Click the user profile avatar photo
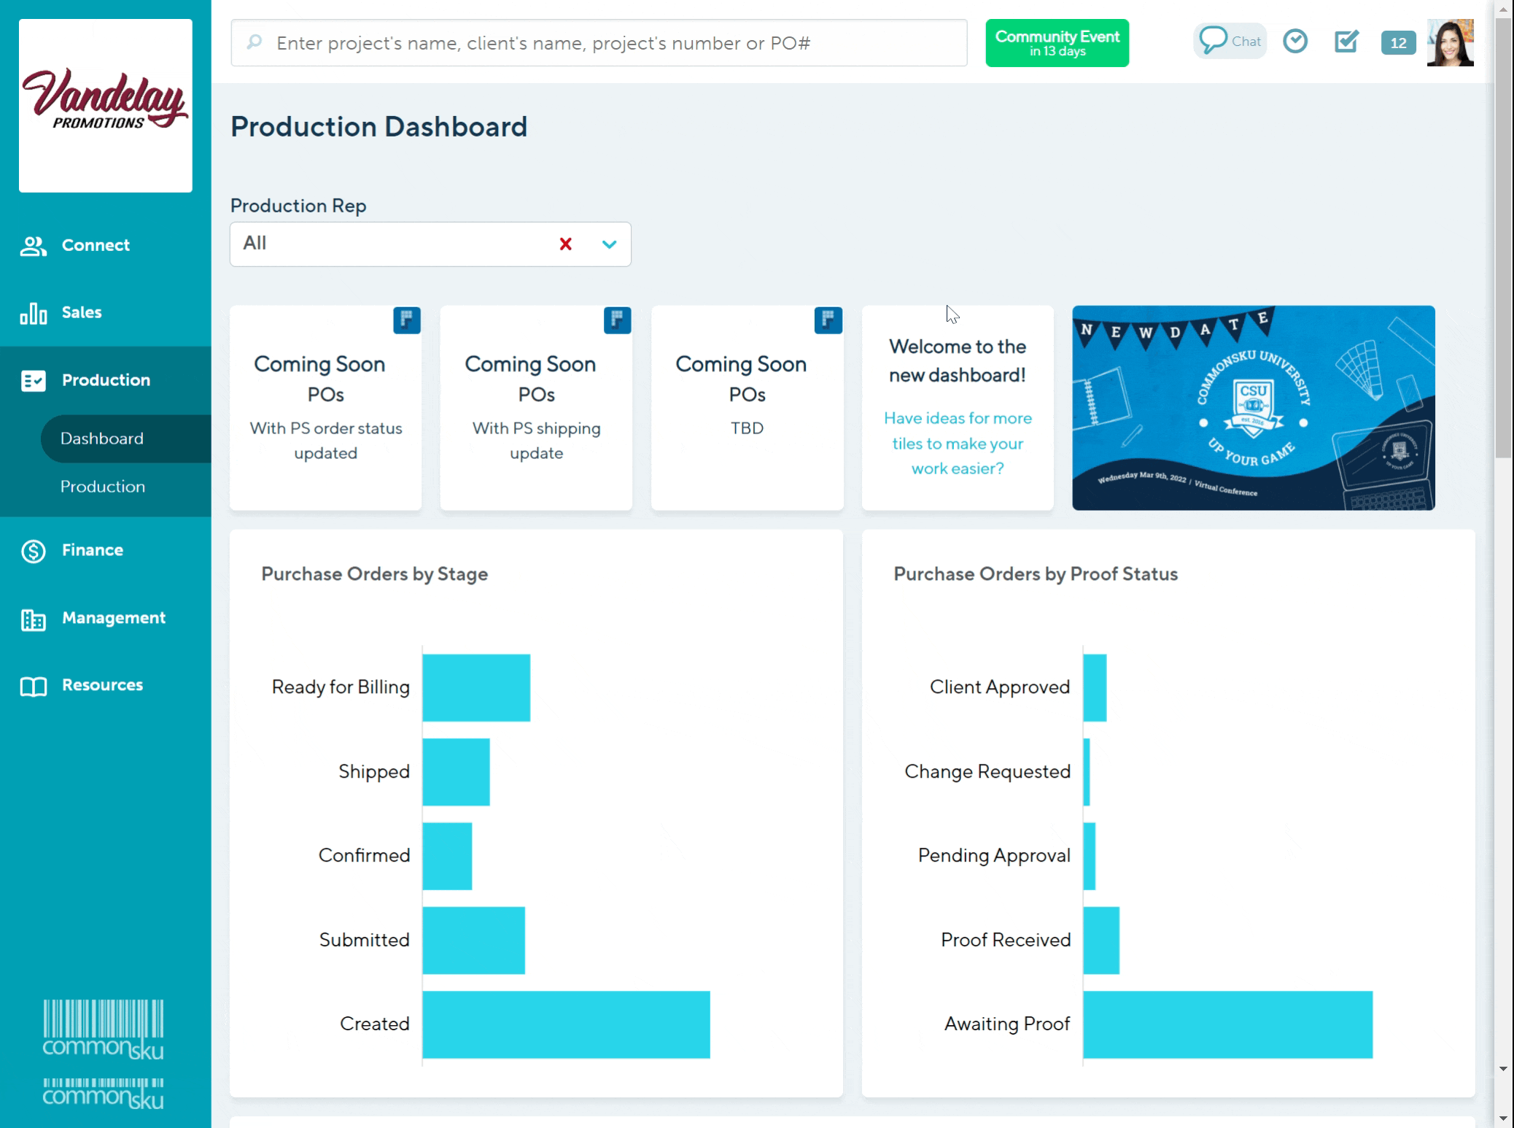Screen dimensions: 1514x1128 (x=1450, y=43)
